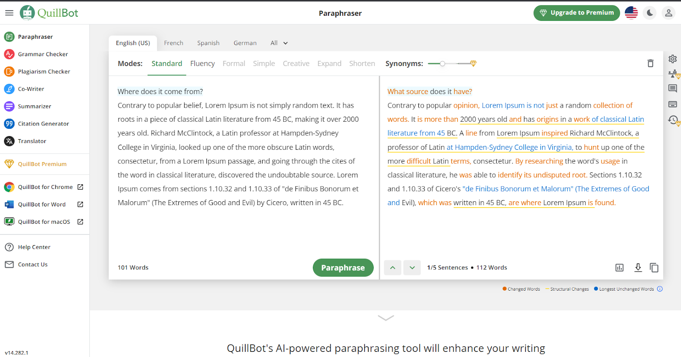Screen dimensions: 681x357
Task: Click the premium diamond on Synonyms slider
Action: 473,63
